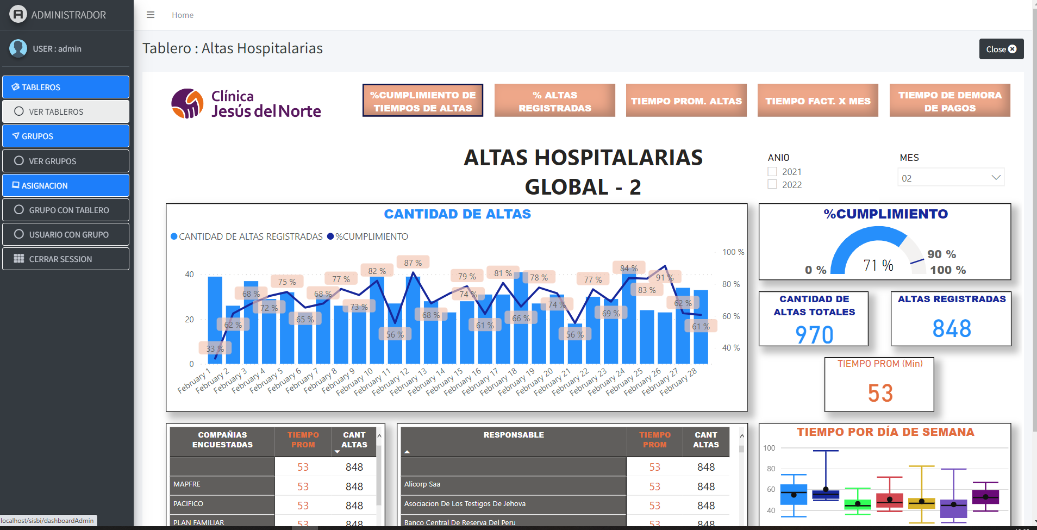Screen dimensions: 1037x530
Task: Open the % ALTAS REGISTRADAS view
Action: point(554,100)
